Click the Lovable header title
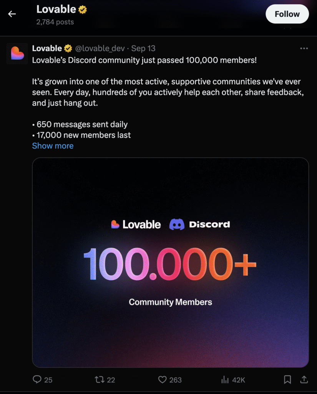 click(56, 9)
